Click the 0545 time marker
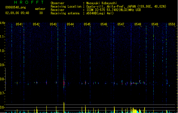Image resolution: width=178 pixels, height=113 pixels. point(87,24)
